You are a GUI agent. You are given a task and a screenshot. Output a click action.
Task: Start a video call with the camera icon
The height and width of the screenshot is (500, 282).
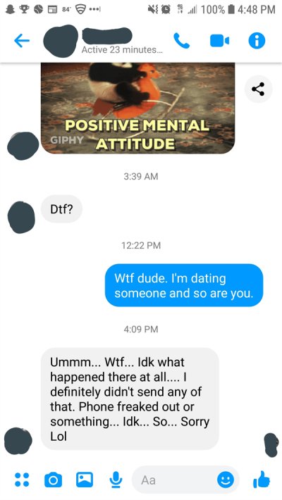[219, 41]
